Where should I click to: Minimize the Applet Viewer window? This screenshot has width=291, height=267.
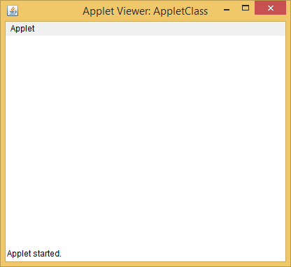coord(227,10)
